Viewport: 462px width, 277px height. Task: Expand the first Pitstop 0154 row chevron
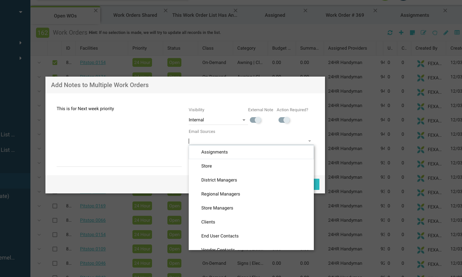click(x=39, y=63)
